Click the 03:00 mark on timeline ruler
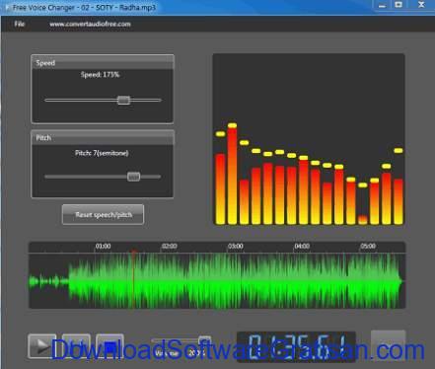The height and width of the screenshot is (369, 435). tap(236, 246)
